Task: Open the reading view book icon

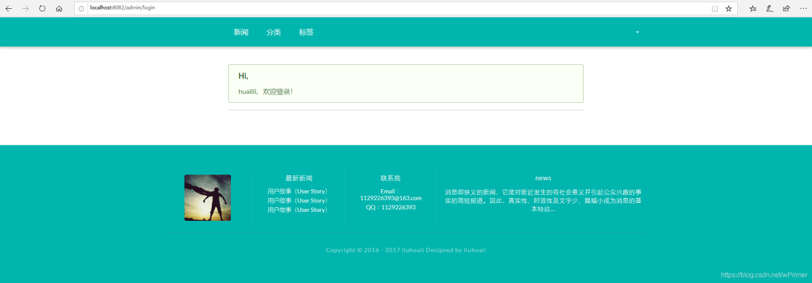Action: pos(715,8)
